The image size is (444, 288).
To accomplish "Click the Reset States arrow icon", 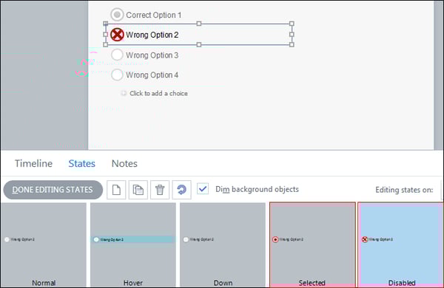I will [x=181, y=190].
